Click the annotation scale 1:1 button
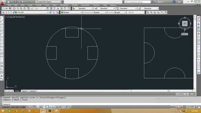 pos(179,94)
